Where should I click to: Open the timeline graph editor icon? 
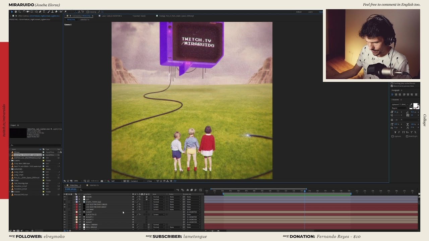[200, 190]
